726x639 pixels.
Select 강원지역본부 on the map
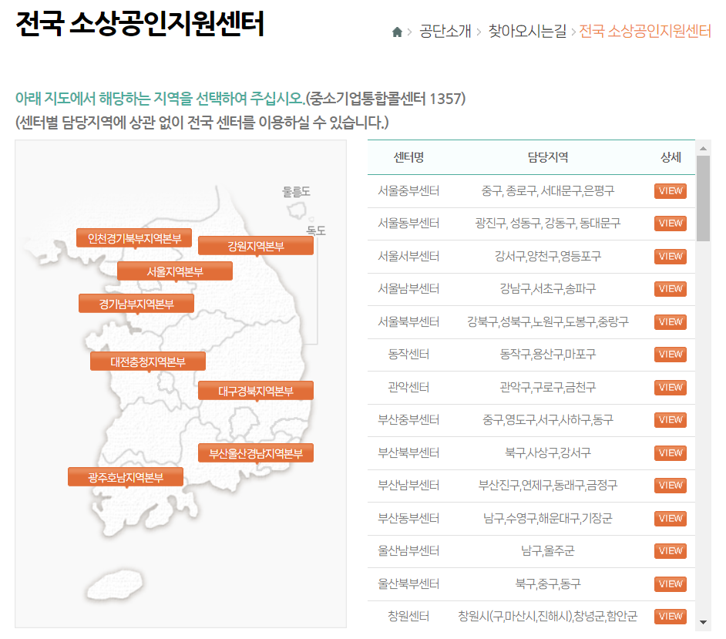point(256,246)
